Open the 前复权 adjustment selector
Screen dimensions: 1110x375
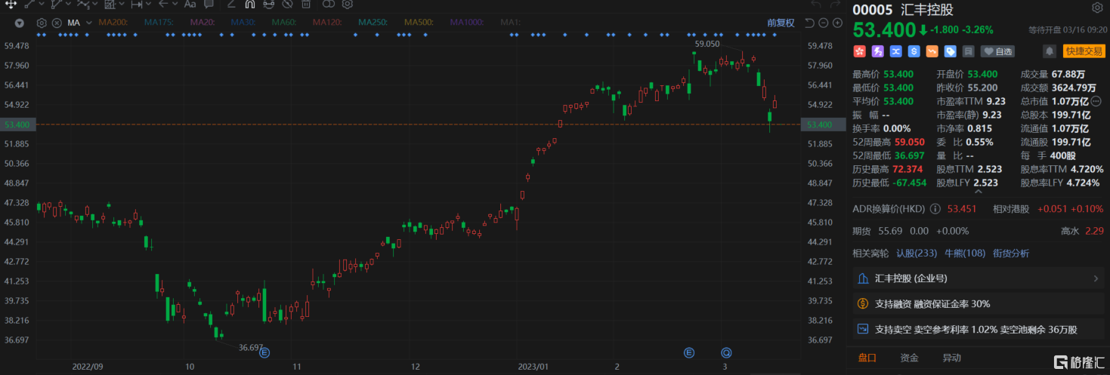click(x=781, y=23)
